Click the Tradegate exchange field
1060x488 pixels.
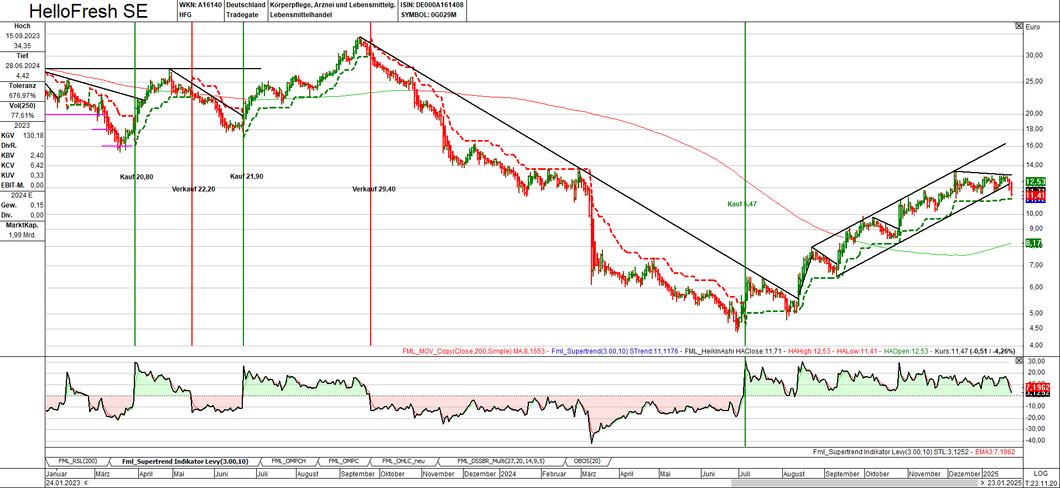242,15
